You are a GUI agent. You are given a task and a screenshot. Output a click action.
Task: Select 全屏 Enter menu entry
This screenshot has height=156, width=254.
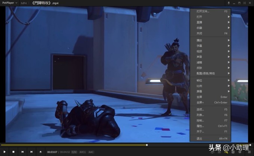pos(210,97)
